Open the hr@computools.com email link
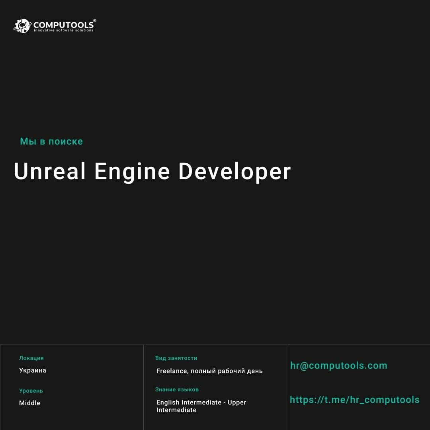The height and width of the screenshot is (430, 430). (x=339, y=365)
